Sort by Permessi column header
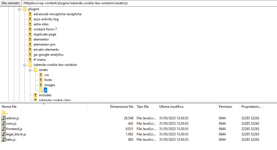 tap(228, 107)
